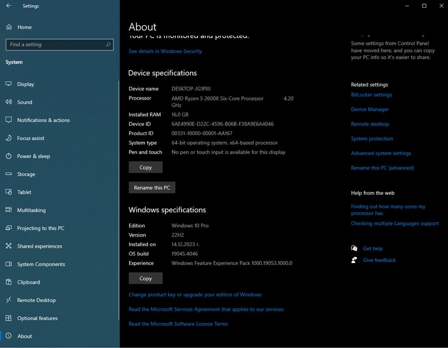Open BitLocker settings link

[x=371, y=94]
